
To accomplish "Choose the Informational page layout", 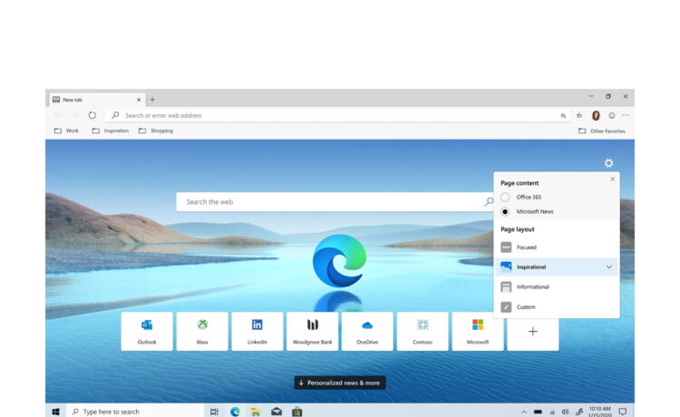I will tap(557, 287).
